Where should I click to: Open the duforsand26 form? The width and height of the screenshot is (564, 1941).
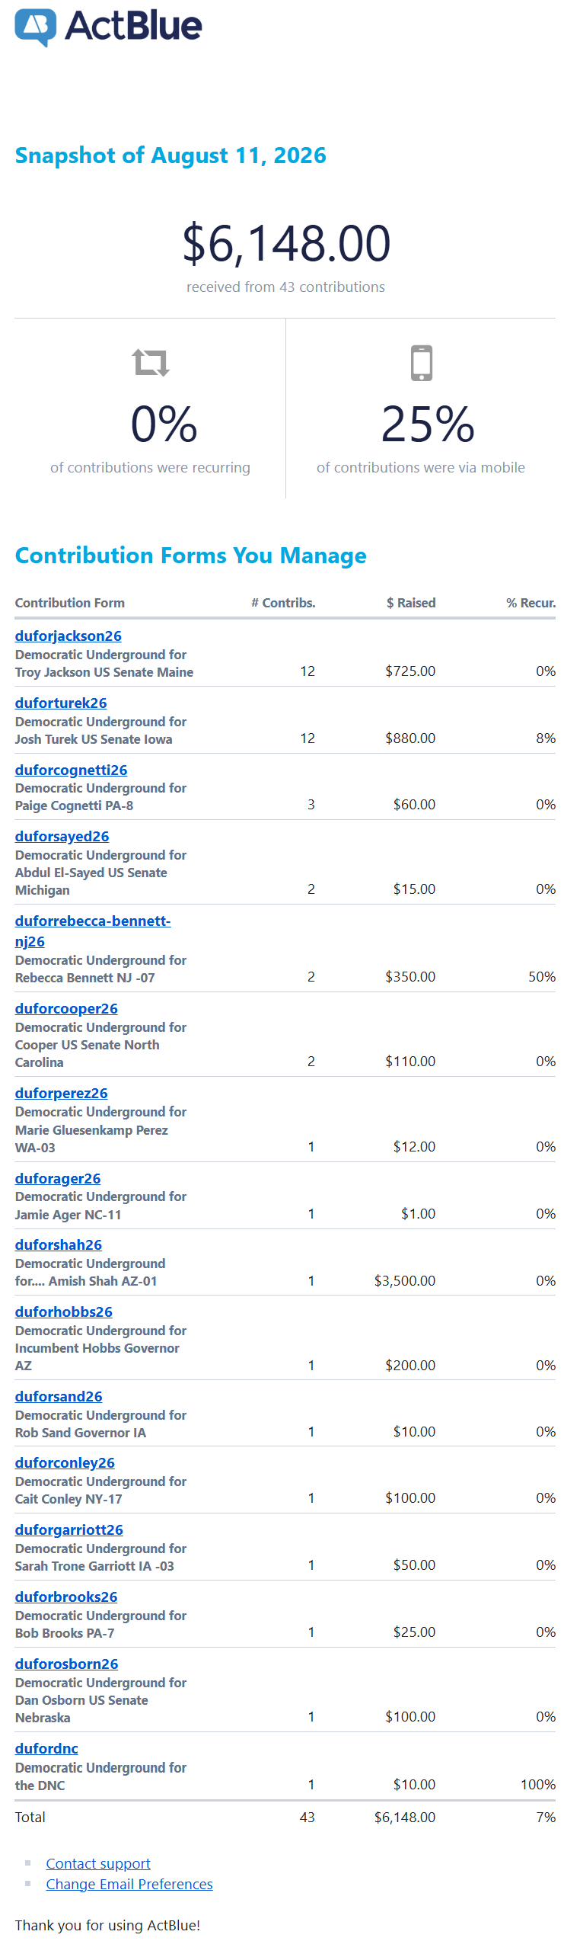[x=59, y=1396]
